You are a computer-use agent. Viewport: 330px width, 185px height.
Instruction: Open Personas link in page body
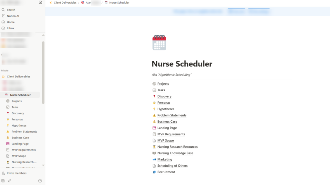point(164,102)
